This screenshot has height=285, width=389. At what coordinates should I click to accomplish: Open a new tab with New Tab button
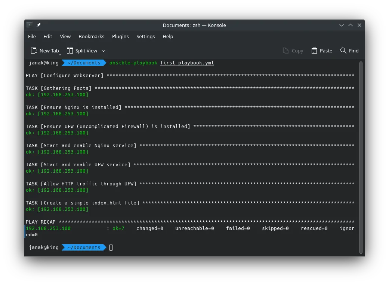click(45, 51)
